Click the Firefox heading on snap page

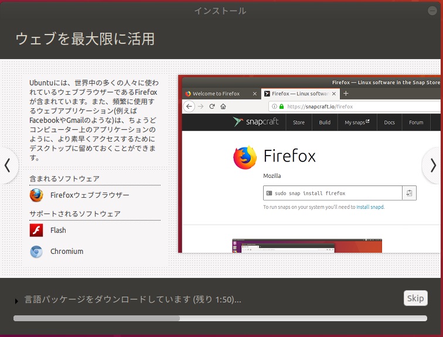(x=289, y=156)
